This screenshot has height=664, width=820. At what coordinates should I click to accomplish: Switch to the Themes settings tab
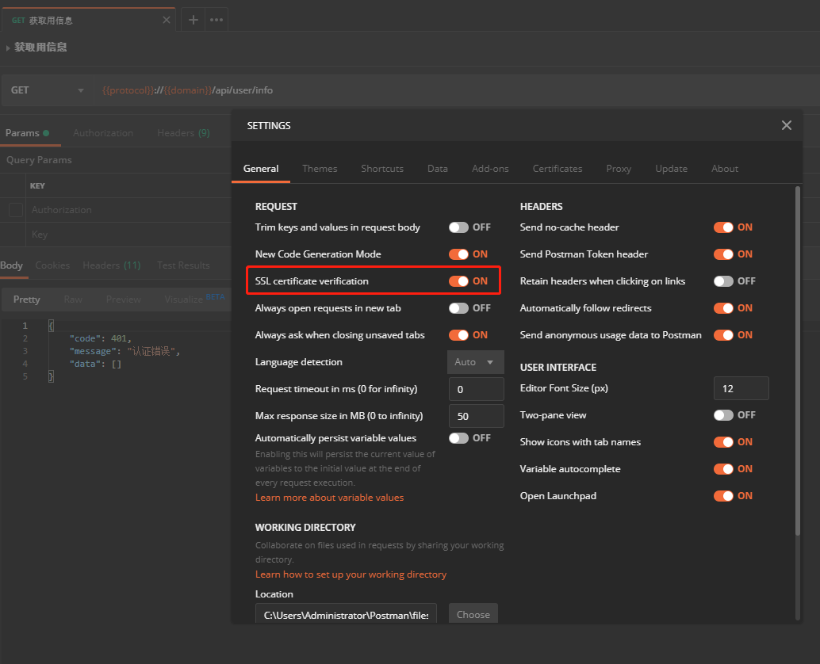click(320, 169)
